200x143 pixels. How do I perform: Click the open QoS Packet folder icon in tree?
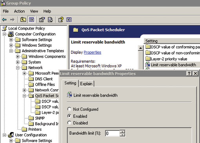pyautogui.click(x=31, y=96)
